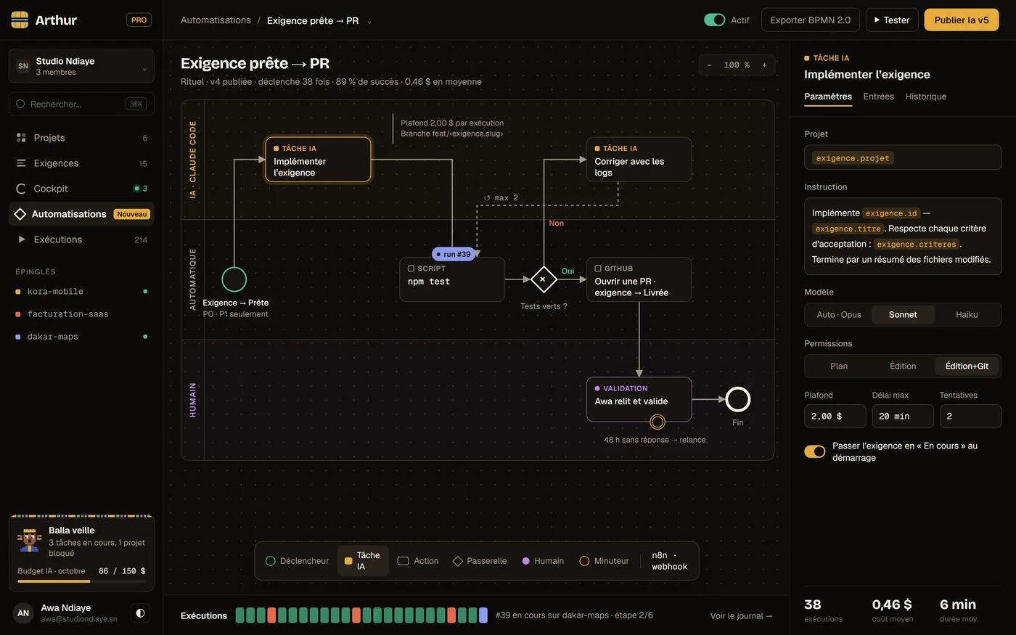Click the Arthur logo icon
The width and height of the screenshot is (1016, 635).
click(20, 20)
